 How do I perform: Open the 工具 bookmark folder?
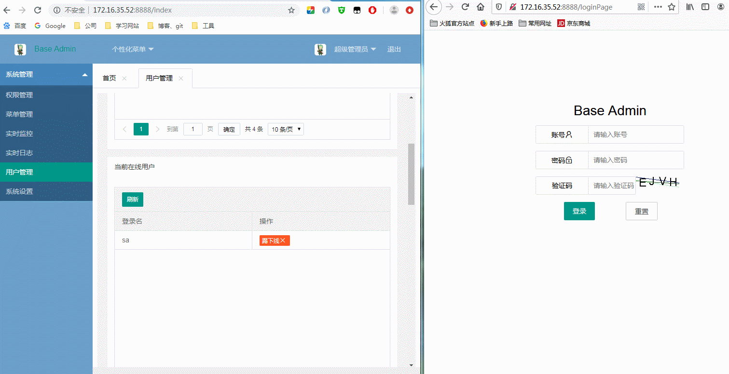[203, 26]
